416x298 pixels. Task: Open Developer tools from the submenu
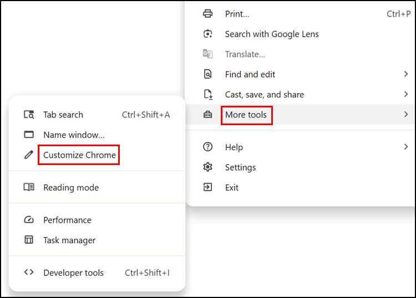[x=97, y=273]
